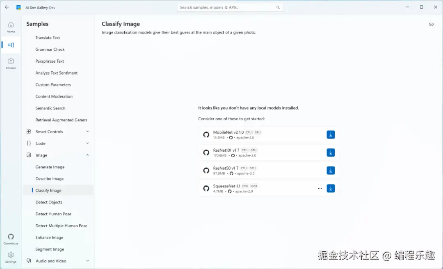443x269 pixels.
Task: Open the Contribute GitHub item
Action: [x=11, y=239]
